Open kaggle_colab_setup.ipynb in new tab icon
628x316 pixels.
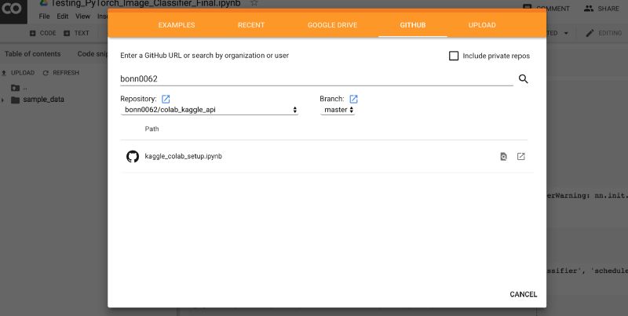(520, 156)
